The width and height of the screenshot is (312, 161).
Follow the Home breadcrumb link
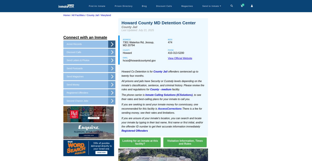point(67,15)
